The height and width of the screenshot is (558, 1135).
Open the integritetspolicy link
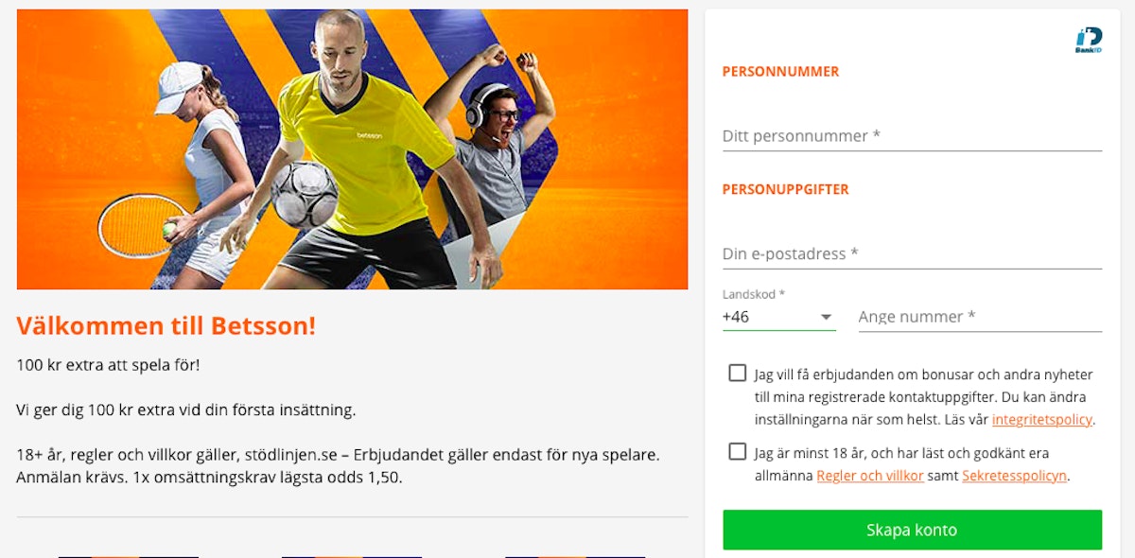click(1042, 420)
